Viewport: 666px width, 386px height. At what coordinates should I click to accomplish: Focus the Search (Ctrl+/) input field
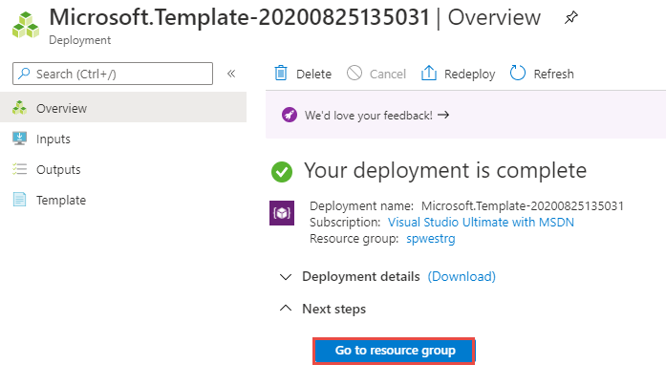click(x=119, y=74)
